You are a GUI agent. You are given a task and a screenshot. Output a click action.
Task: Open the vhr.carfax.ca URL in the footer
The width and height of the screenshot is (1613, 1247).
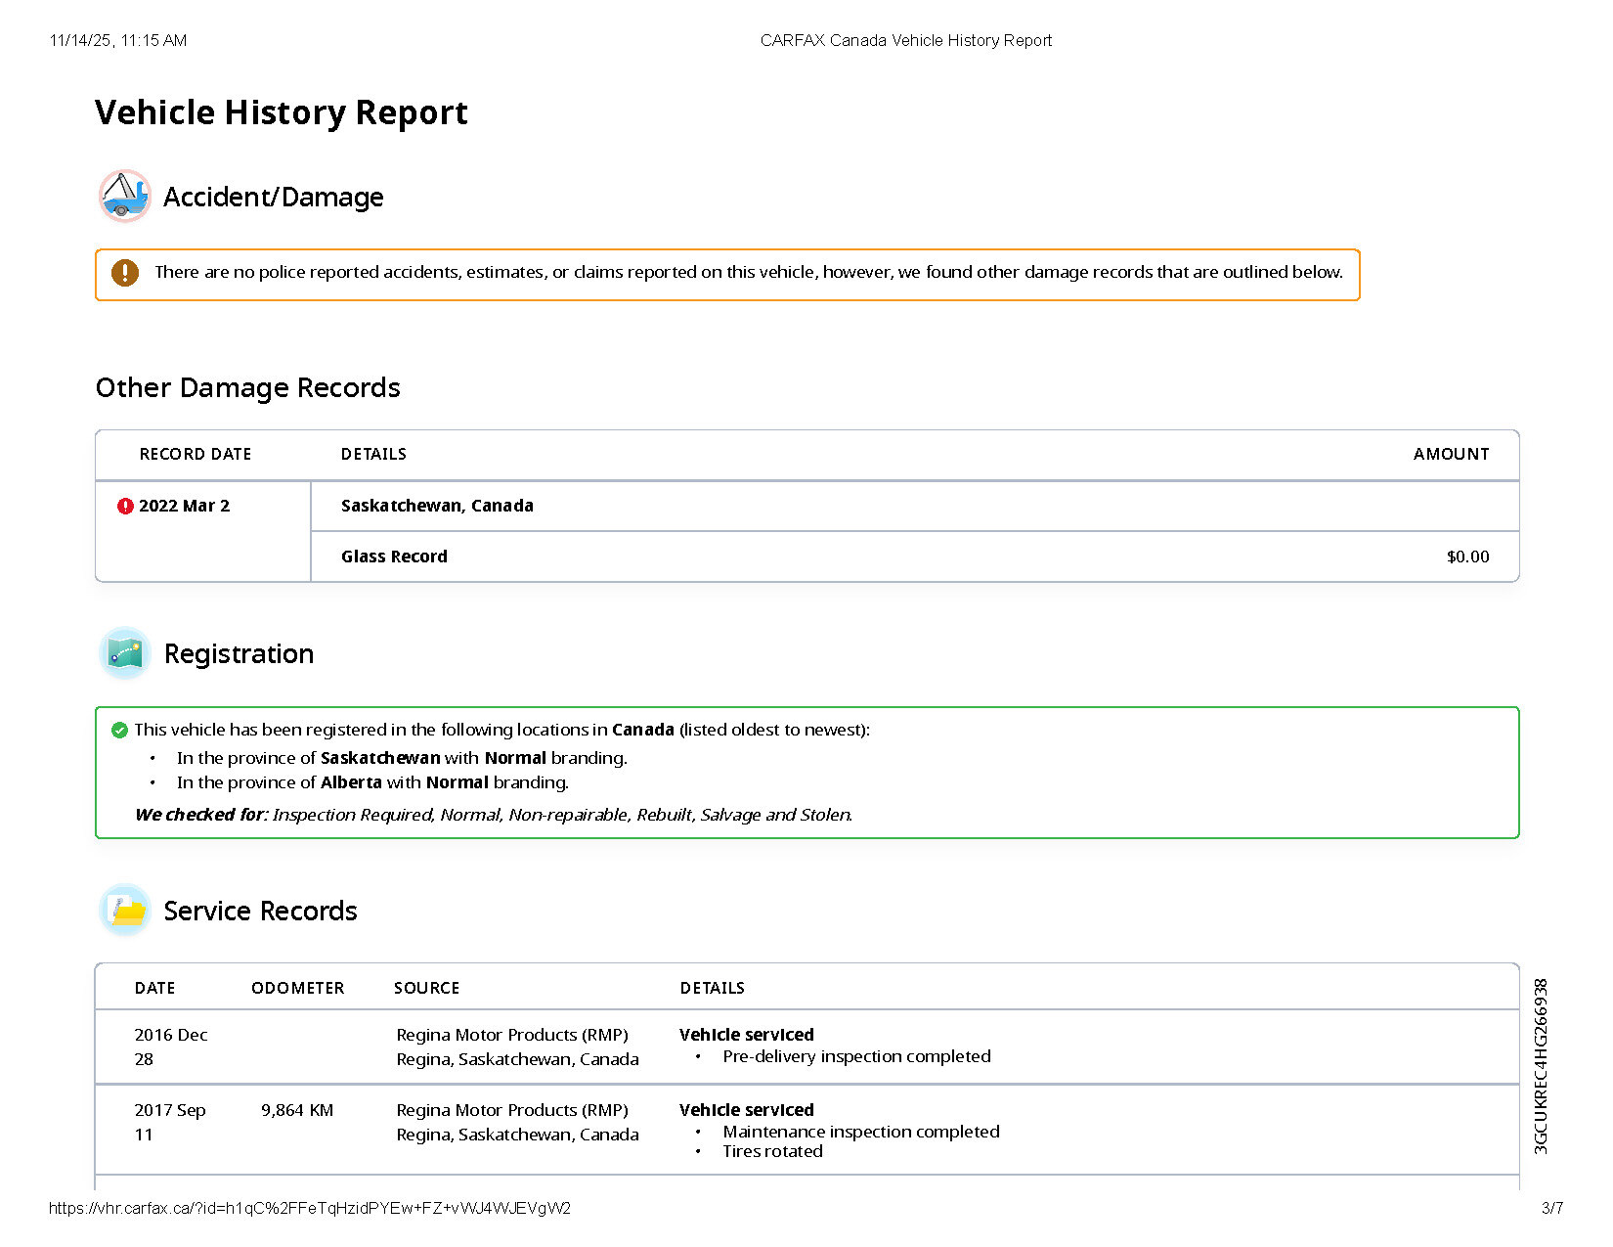point(309,1208)
